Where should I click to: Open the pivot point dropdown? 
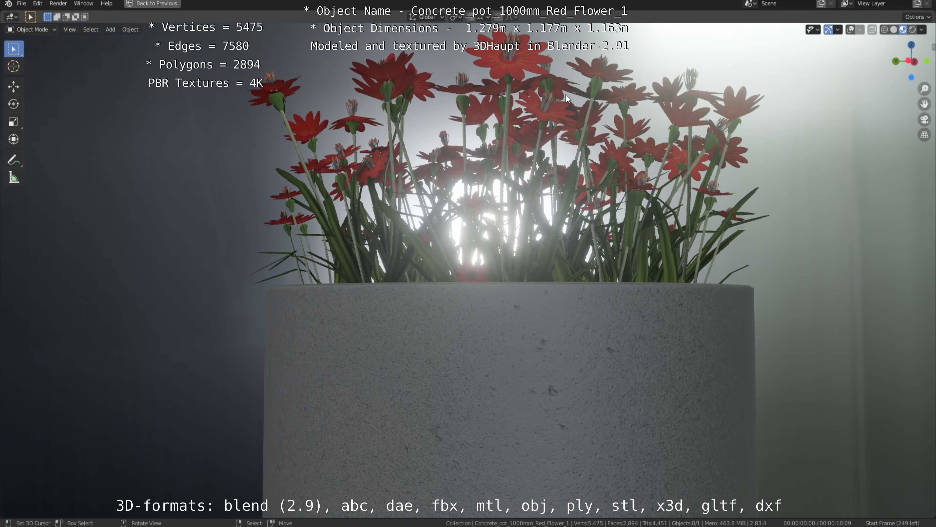click(456, 17)
